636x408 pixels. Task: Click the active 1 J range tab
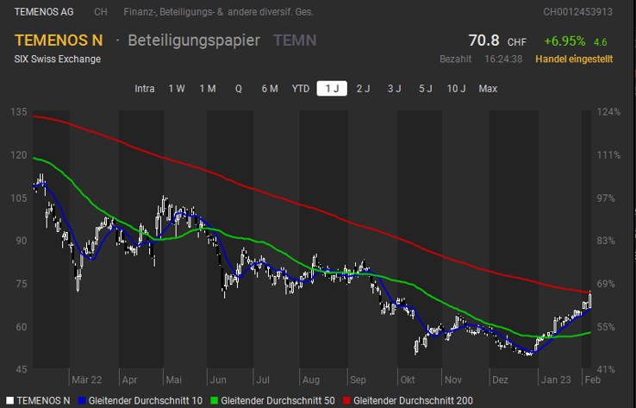pyautogui.click(x=332, y=89)
